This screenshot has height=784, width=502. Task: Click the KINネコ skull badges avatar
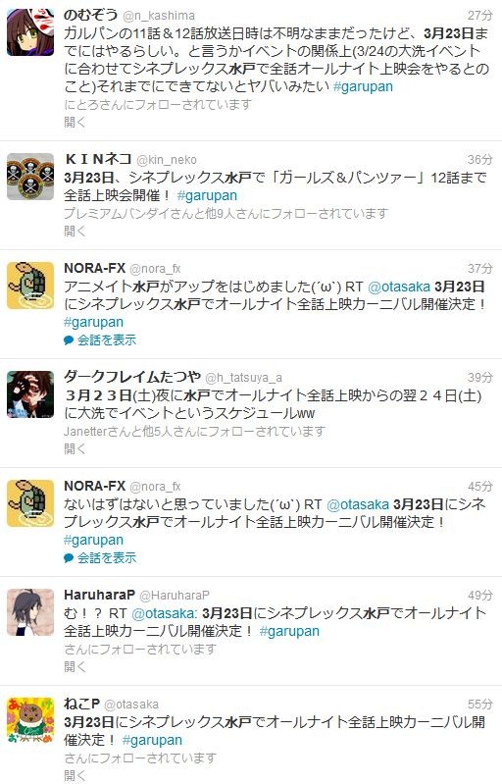(x=30, y=177)
